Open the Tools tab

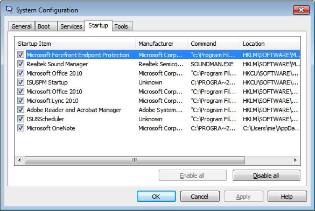tap(122, 26)
